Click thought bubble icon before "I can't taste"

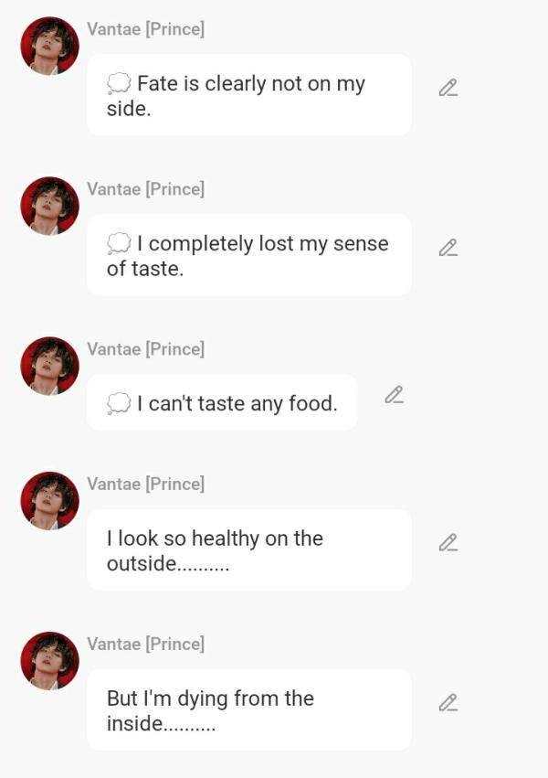[119, 403]
